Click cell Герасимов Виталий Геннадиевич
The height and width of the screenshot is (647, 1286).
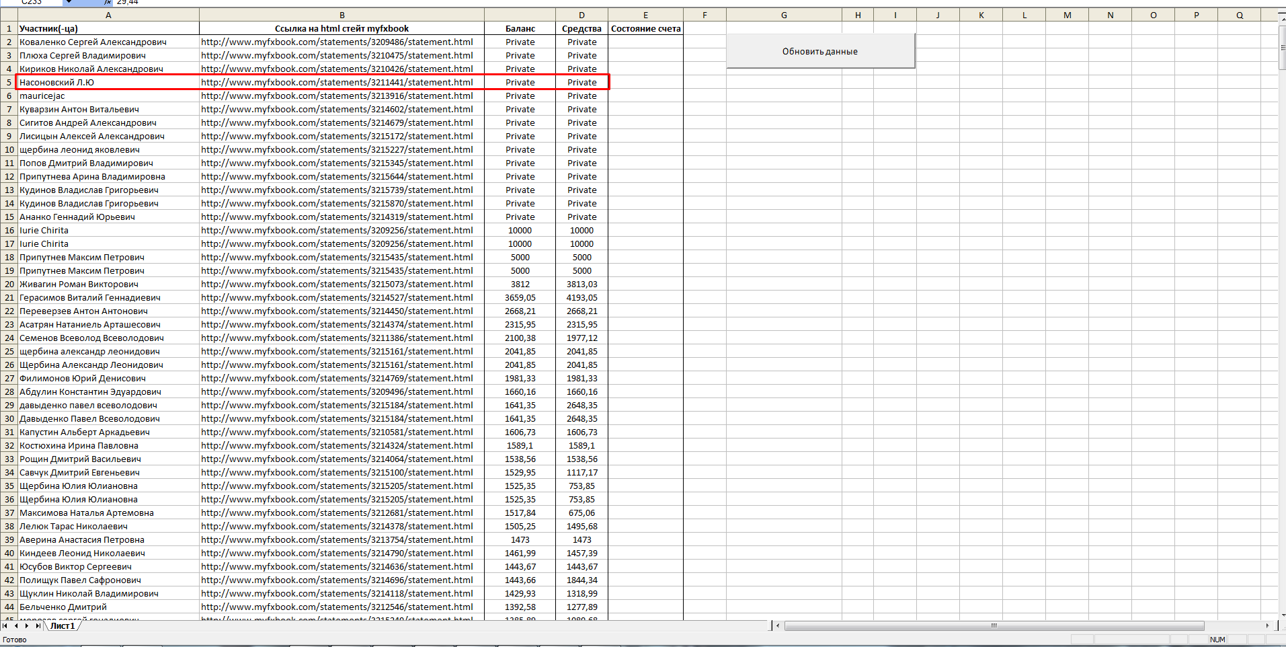click(108, 297)
